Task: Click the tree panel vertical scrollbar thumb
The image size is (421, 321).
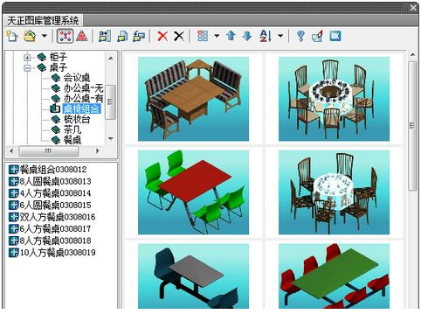Action: click(x=111, y=102)
